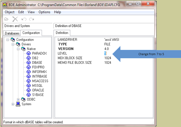
Task: Close the BDE Administrator window
Action: 148,4
